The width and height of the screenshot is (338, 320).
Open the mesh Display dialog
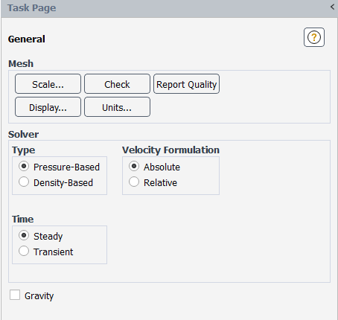48,107
